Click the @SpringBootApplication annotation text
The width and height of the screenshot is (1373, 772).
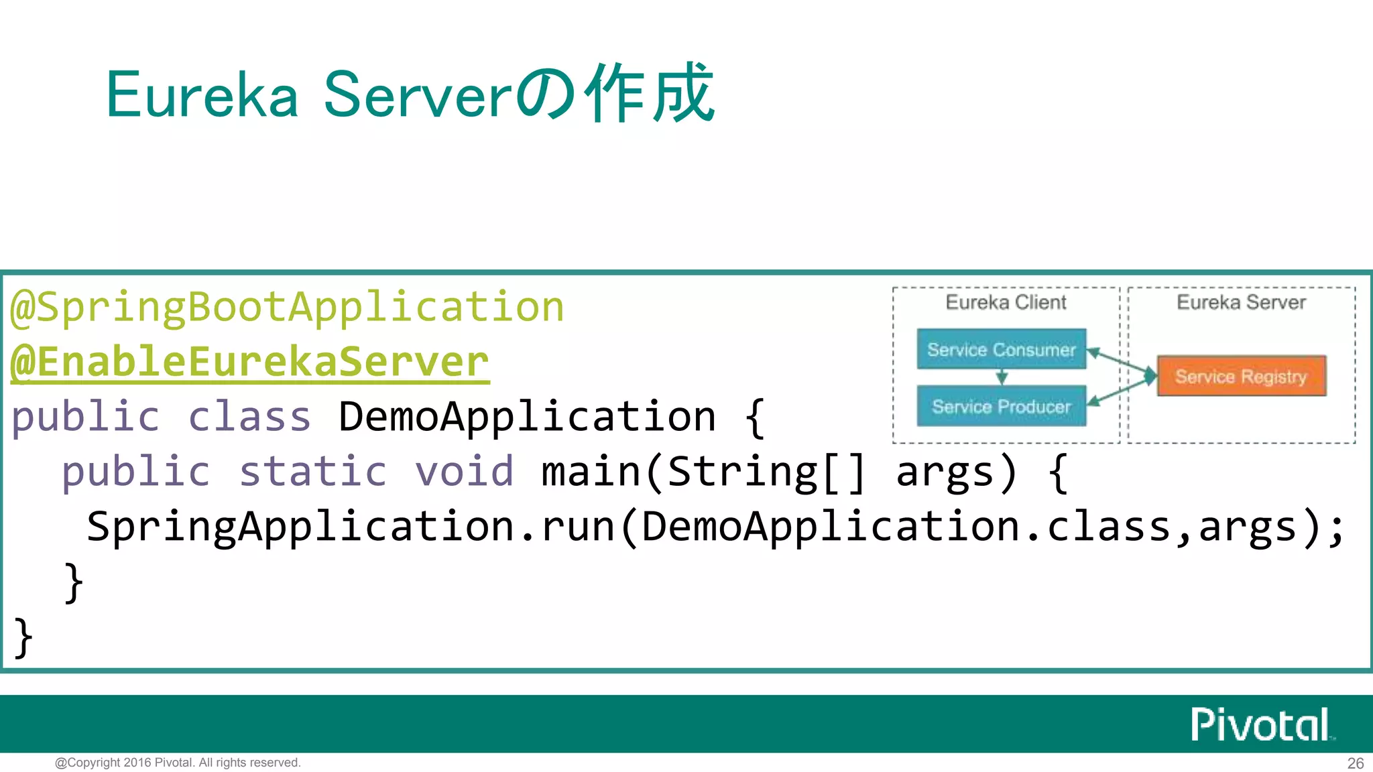(x=287, y=308)
